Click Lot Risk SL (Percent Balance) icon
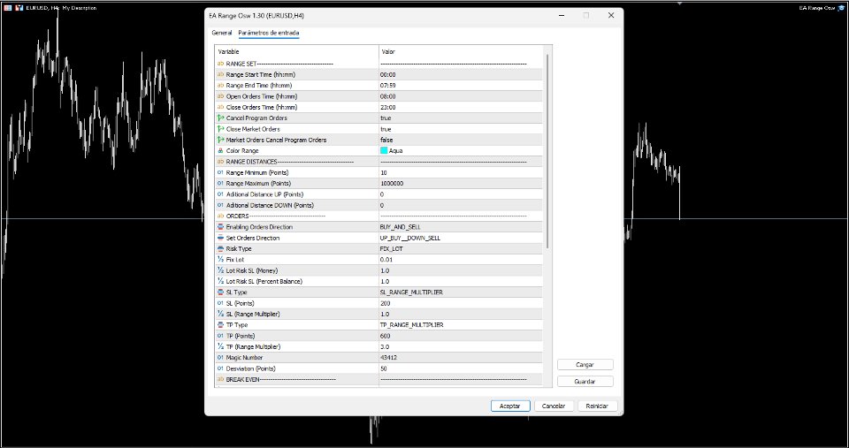849x448 pixels. [220, 281]
